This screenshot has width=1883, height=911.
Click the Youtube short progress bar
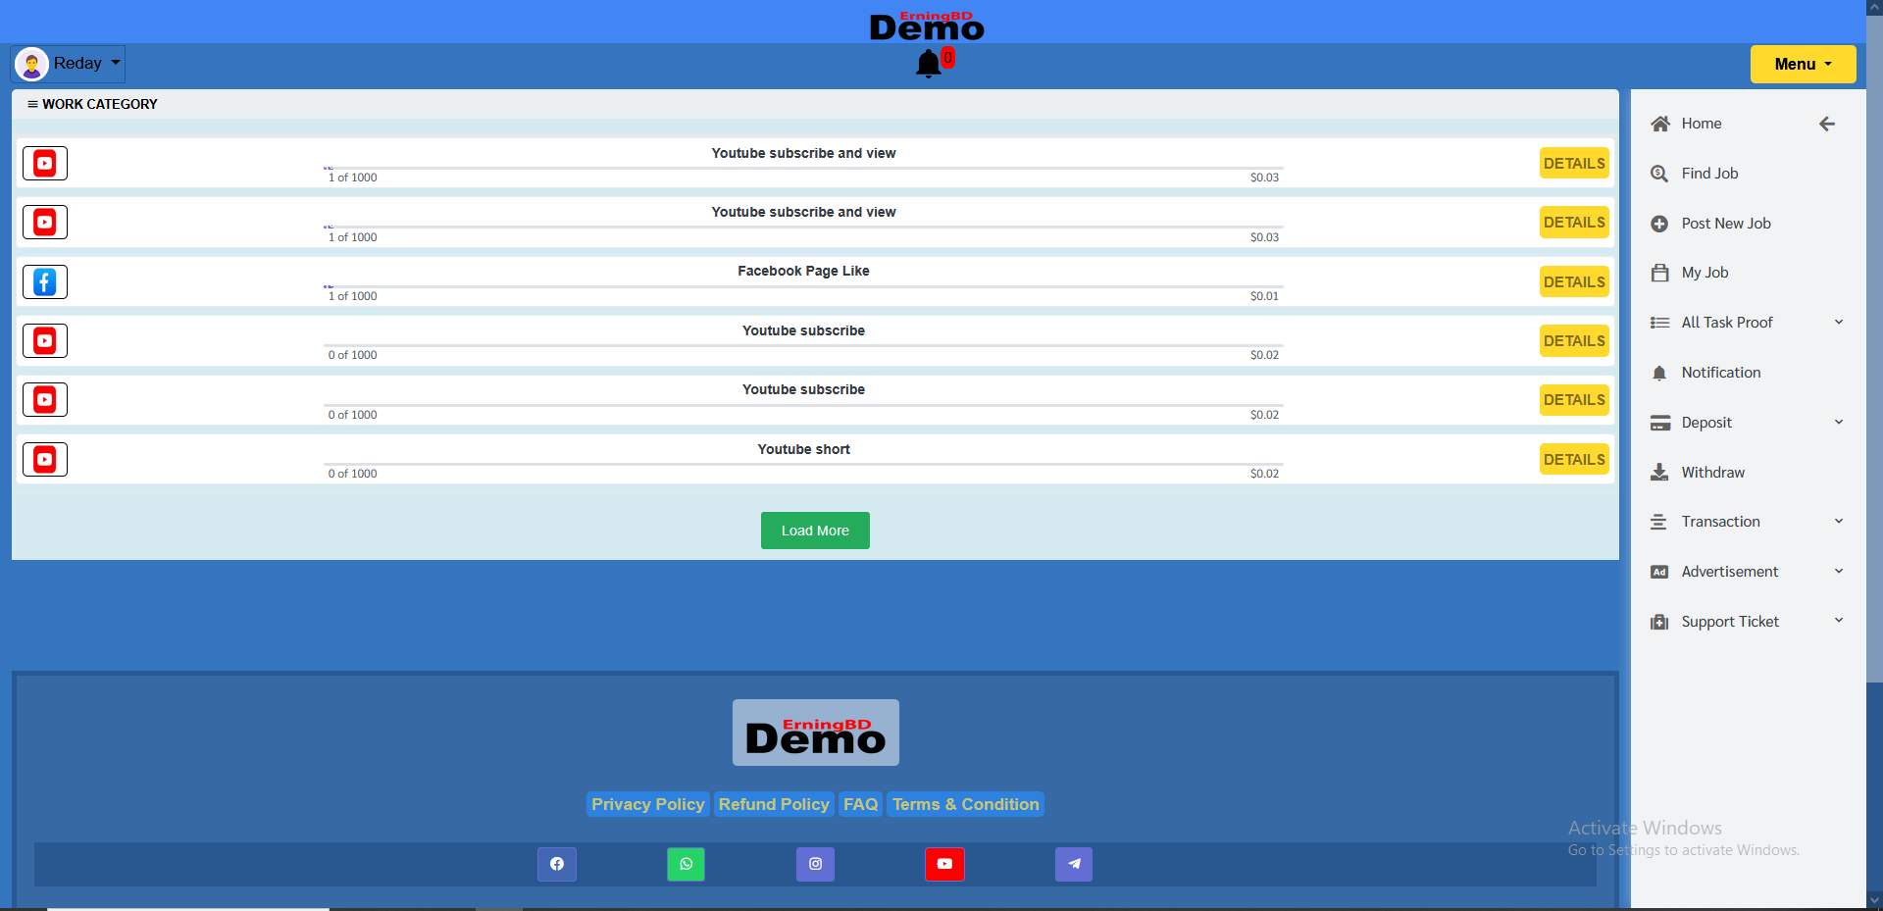point(803,464)
